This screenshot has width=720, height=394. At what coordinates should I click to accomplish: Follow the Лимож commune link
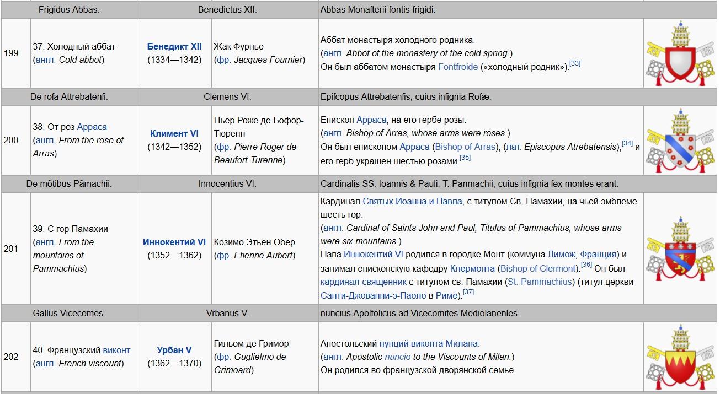[561, 255]
